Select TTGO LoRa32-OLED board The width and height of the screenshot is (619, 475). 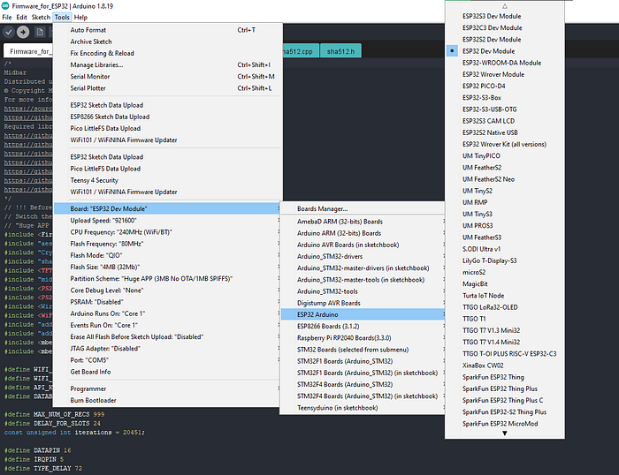pyautogui.click(x=505, y=307)
